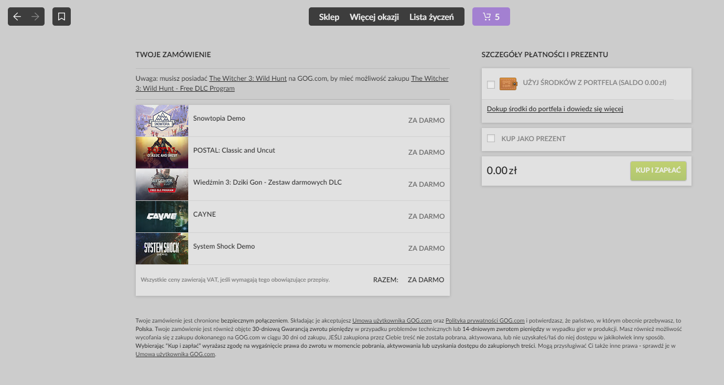The image size is (724, 385).
Task: Click the GOG wallet icon
Action: pos(508,84)
